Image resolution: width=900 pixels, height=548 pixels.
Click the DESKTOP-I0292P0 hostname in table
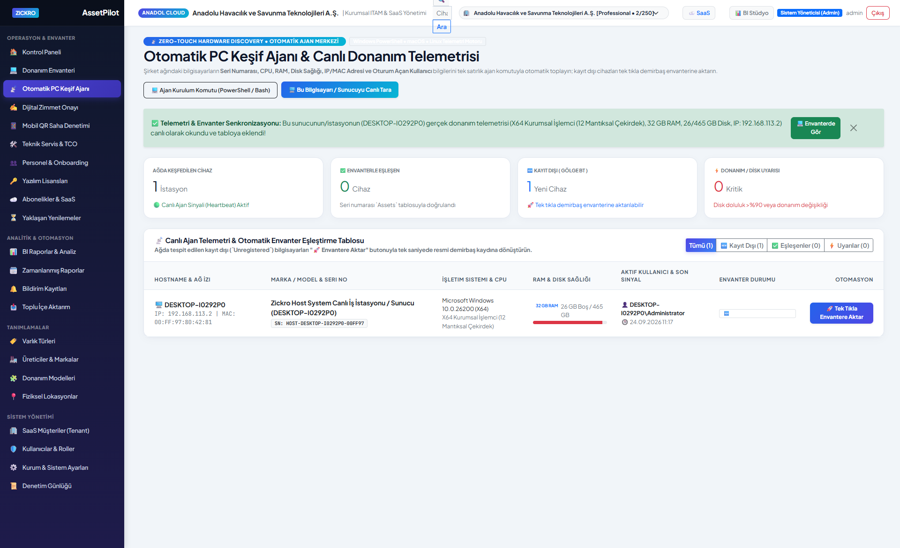pyautogui.click(x=195, y=304)
